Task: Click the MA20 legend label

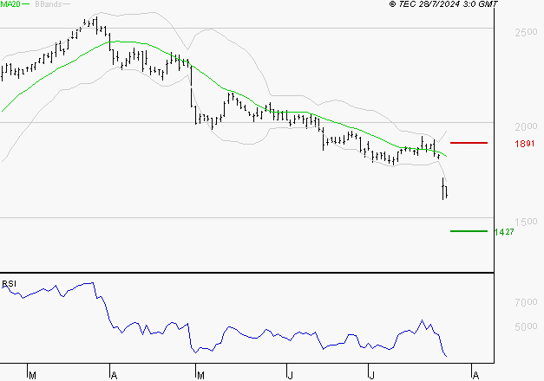Action: tap(10, 3)
